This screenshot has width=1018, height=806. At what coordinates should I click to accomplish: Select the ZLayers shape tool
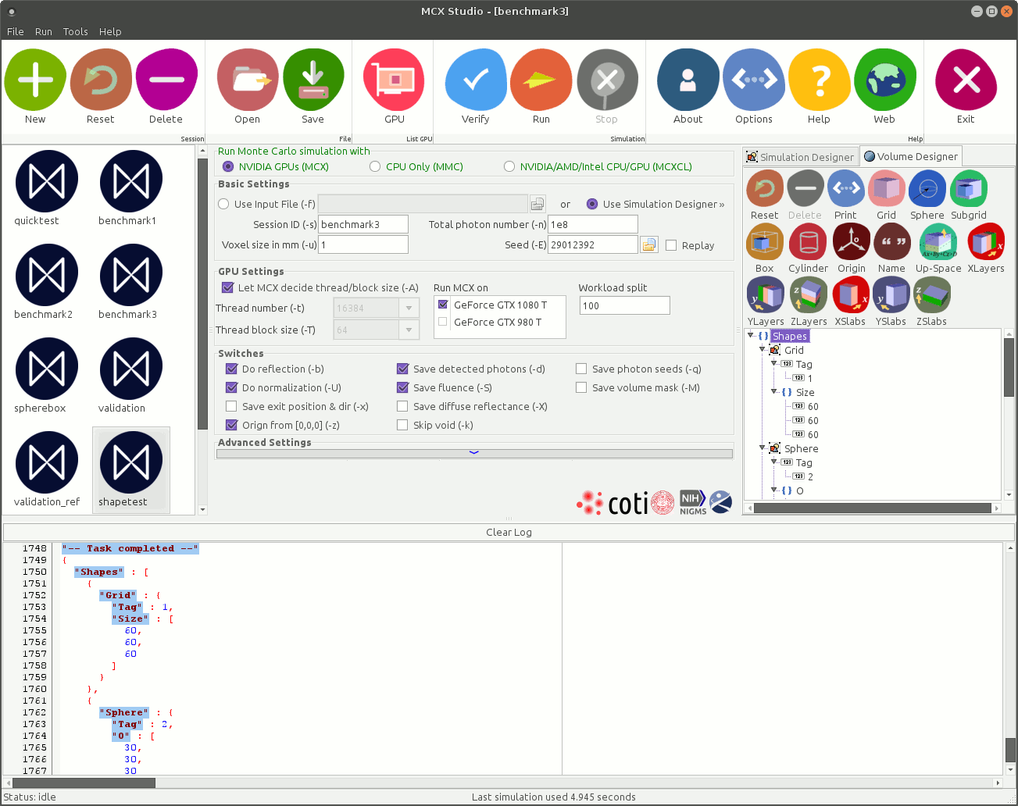click(x=808, y=296)
